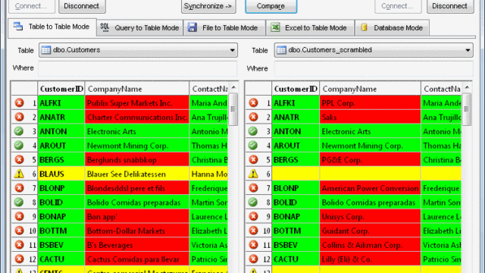
Task: Click the Compare button
Action: click(271, 6)
